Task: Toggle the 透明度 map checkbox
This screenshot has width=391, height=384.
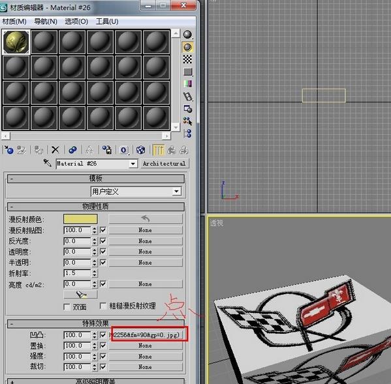Action: (x=103, y=252)
